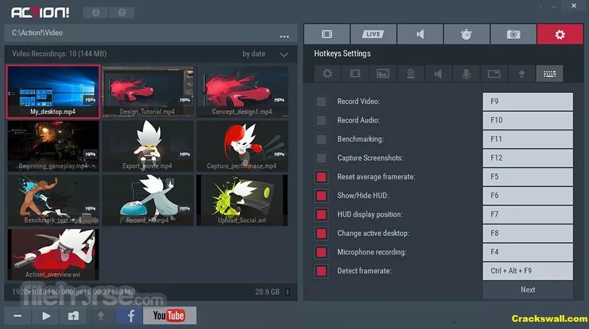Open video film-strip settings sub-icon
589x329 pixels.
tap(355, 74)
